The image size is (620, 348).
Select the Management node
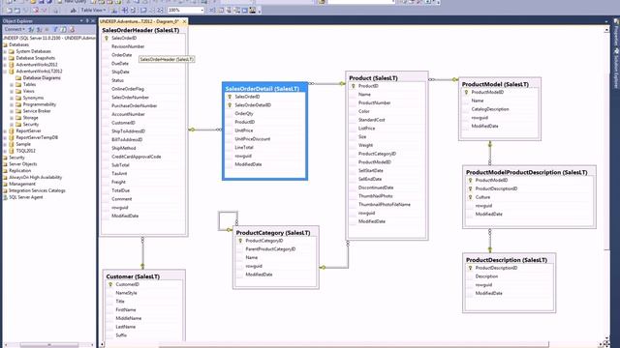[x=22, y=184]
